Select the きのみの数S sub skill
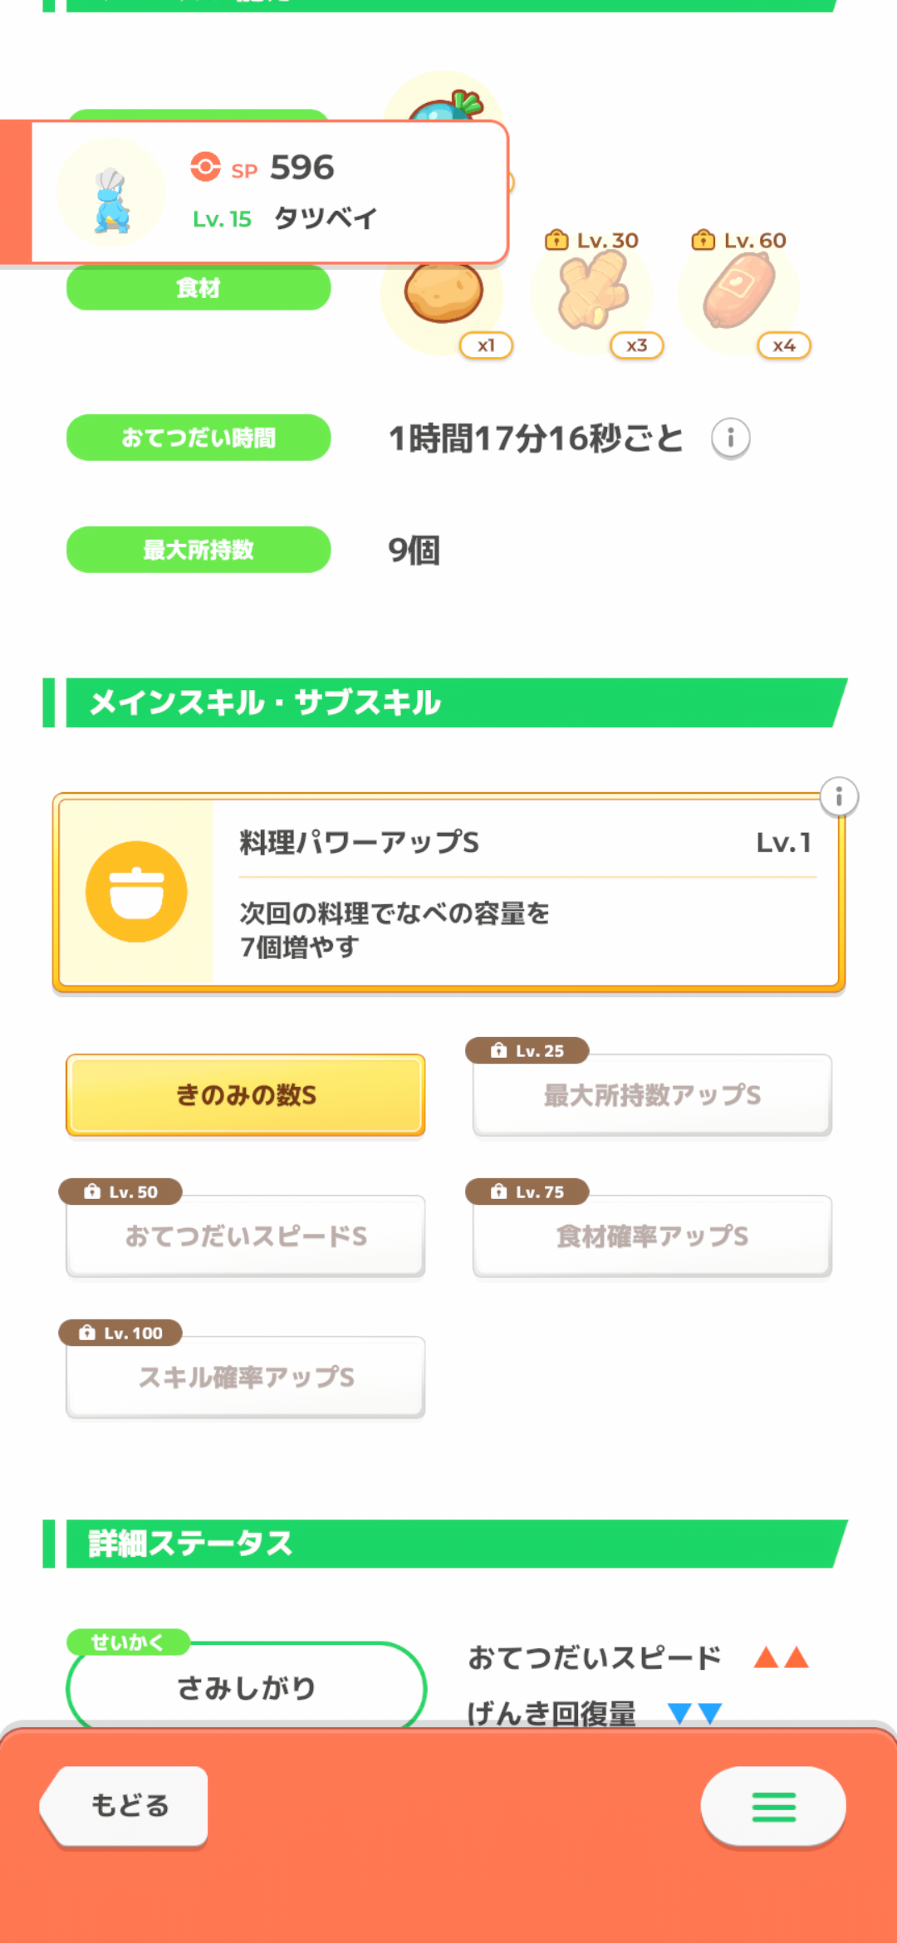897x1943 pixels. tap(246, 1095)
